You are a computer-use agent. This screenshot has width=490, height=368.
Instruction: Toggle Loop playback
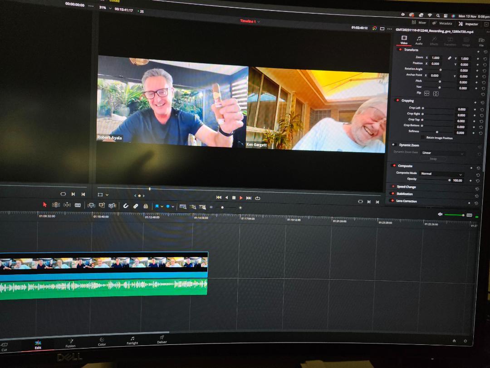coord(258,198)
